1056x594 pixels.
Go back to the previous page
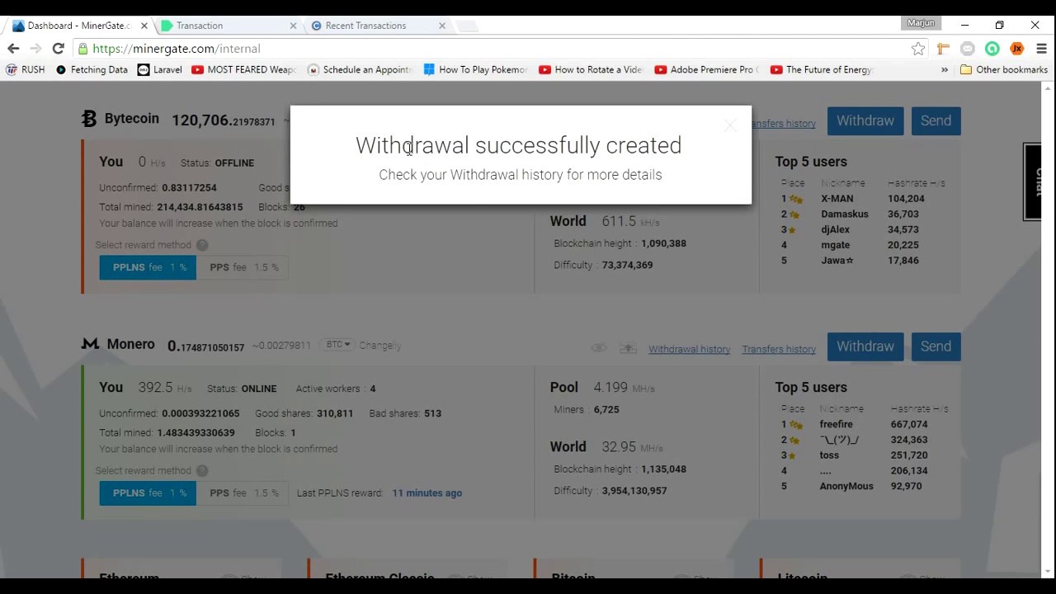pyautogui.click(x=13, y=49)
